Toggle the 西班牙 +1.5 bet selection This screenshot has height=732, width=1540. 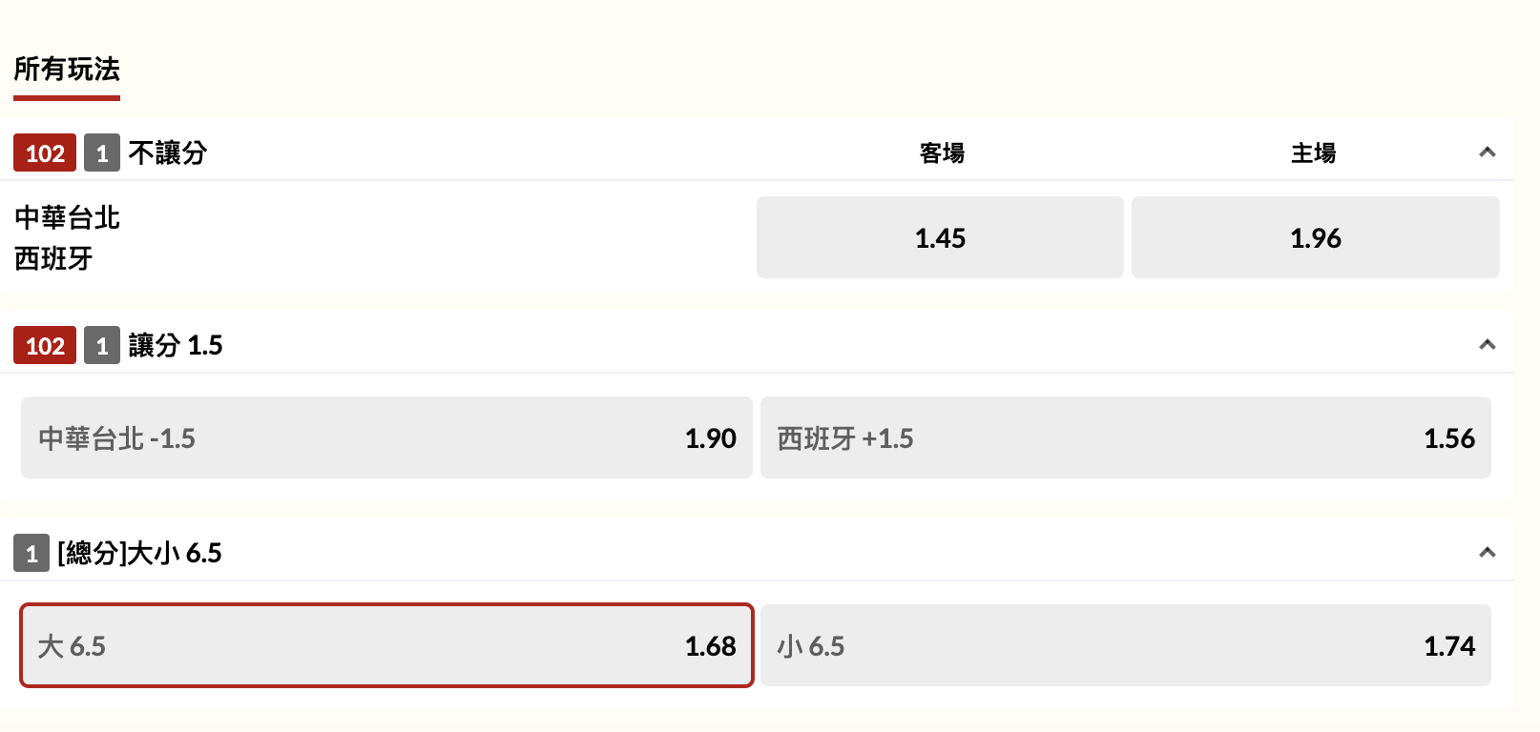1126,437
